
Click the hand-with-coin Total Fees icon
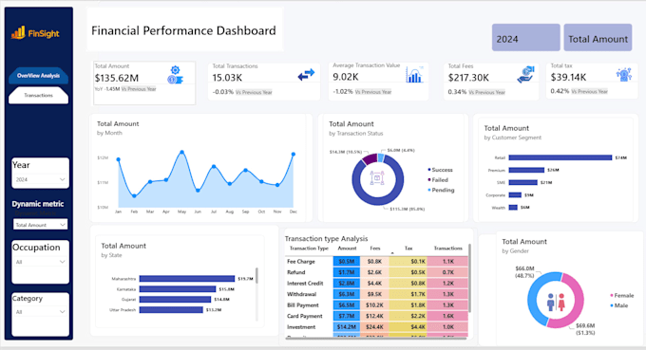click(525, 74)
